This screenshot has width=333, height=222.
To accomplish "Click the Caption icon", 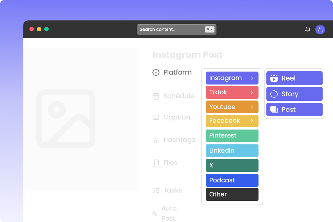I will pyautogui.click(x=156, y=117).
